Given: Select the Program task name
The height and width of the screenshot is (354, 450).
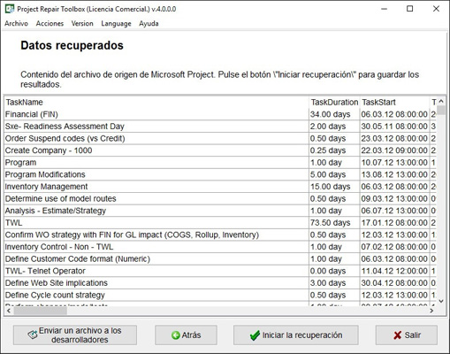Looking at the screenshot, I should click(x=156, y=163).
